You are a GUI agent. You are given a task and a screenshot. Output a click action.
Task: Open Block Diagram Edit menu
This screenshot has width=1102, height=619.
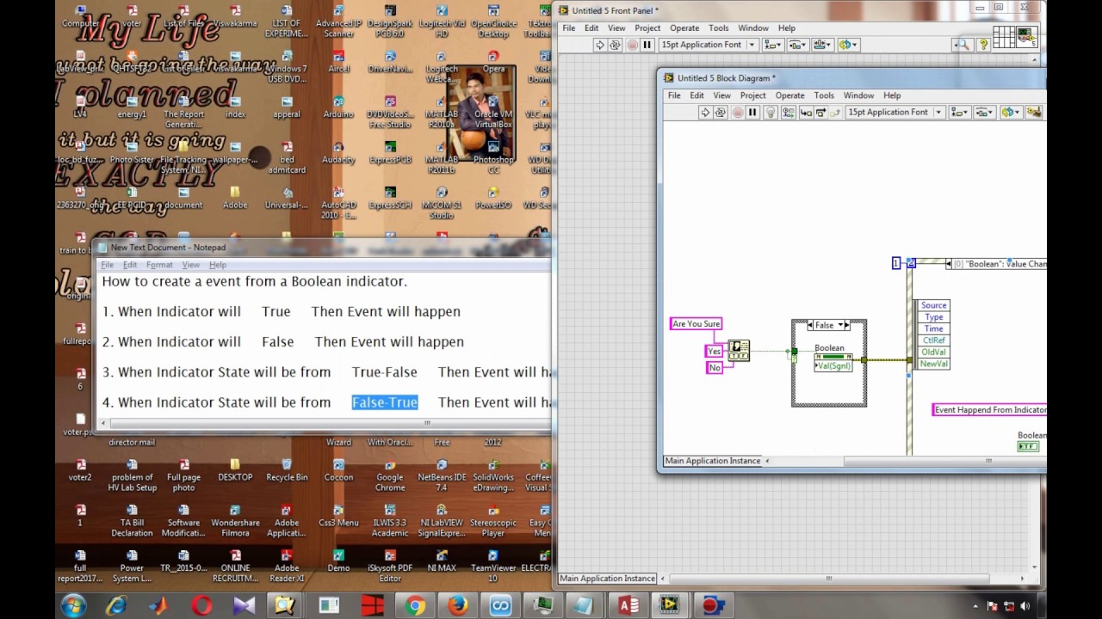point(696,95)
